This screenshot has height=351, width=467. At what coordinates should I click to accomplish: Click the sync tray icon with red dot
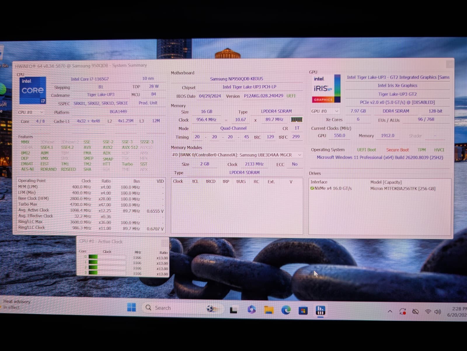coord(403,312)
